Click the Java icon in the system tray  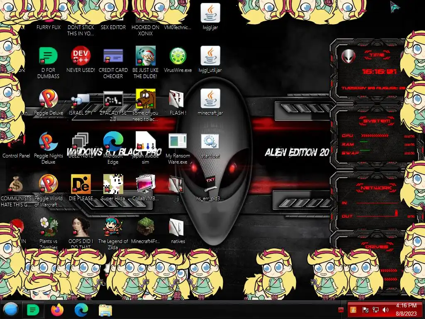[x=354, y=309]
